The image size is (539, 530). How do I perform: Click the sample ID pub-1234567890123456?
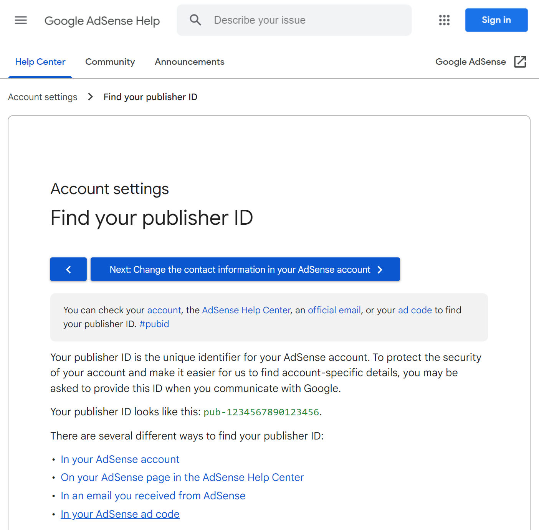coord(261,412)
